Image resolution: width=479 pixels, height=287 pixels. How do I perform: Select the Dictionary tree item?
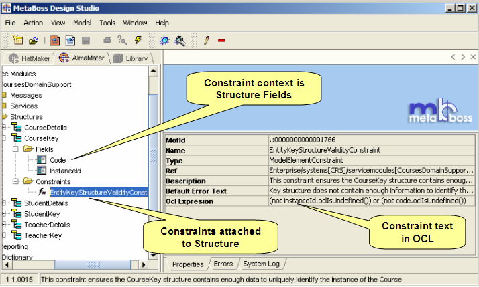pyautogui.click(x=17, y=256)
